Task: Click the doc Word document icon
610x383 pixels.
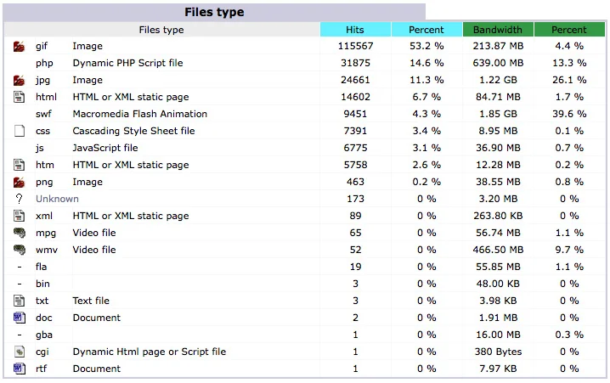Action: (x=20, y=318)
